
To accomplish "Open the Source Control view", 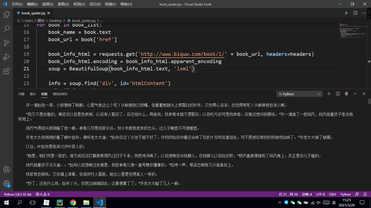I will pyautogui.click(x=7, y=43).
